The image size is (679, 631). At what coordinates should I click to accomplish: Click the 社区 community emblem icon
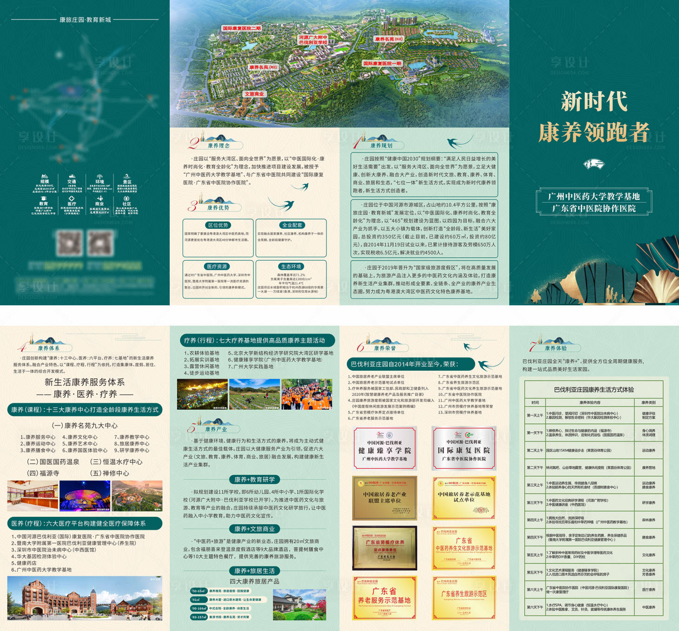click(x=126, y=198)
